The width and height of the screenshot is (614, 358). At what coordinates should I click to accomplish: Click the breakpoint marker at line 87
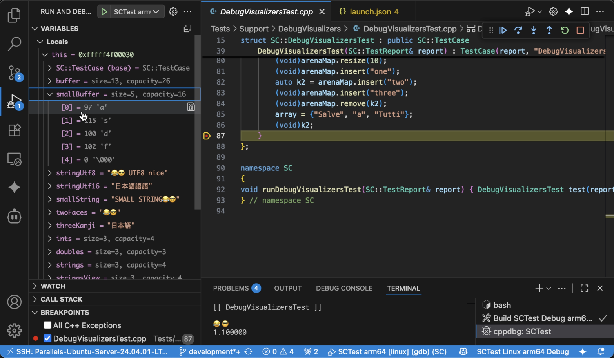point(207,136)
